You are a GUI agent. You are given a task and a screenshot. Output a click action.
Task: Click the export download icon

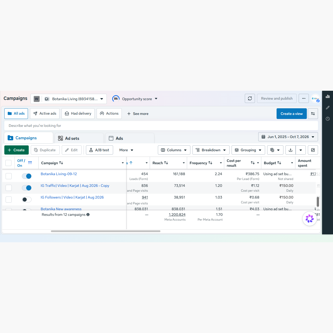291,150
